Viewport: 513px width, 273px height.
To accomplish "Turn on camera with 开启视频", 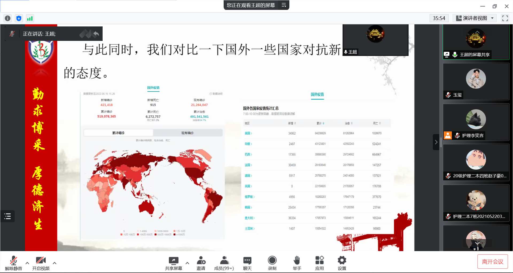I will coord(41,263).
